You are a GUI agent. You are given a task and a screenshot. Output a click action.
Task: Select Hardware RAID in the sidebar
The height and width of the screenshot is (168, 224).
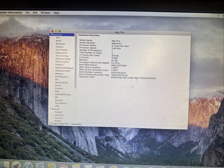(63, 71)
